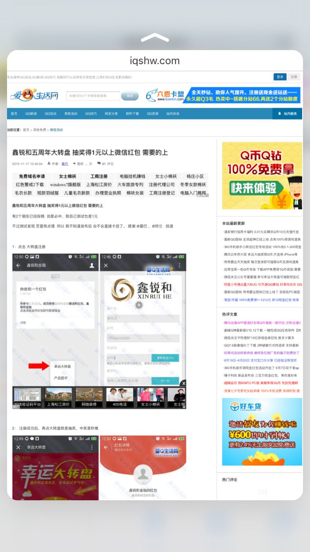Open the 传奇霸业天天抽奖 article link
This screenshot has width=310, height=552.
(262, 262)
